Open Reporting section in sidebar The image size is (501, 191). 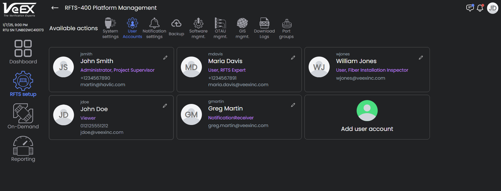point(23,149)
